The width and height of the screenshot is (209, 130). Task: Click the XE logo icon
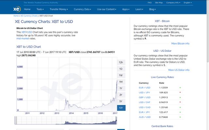tap(17, 9)
